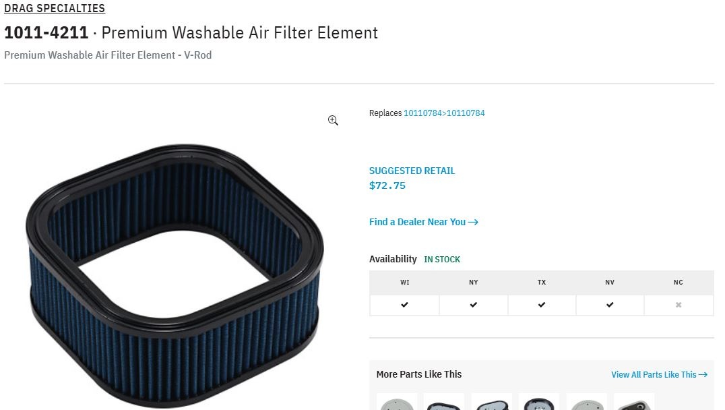Open the first similar part thumbnail
The height and width of the screenshot is (410, 725).
pyautogui.click(x=397, y=402)
